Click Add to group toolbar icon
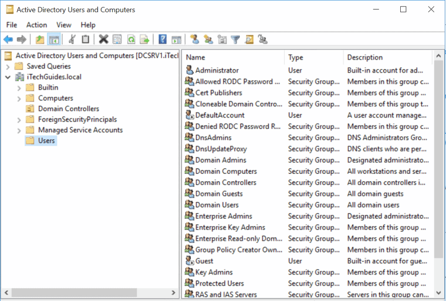The image size is (446, 301). [x=263, y=40]
